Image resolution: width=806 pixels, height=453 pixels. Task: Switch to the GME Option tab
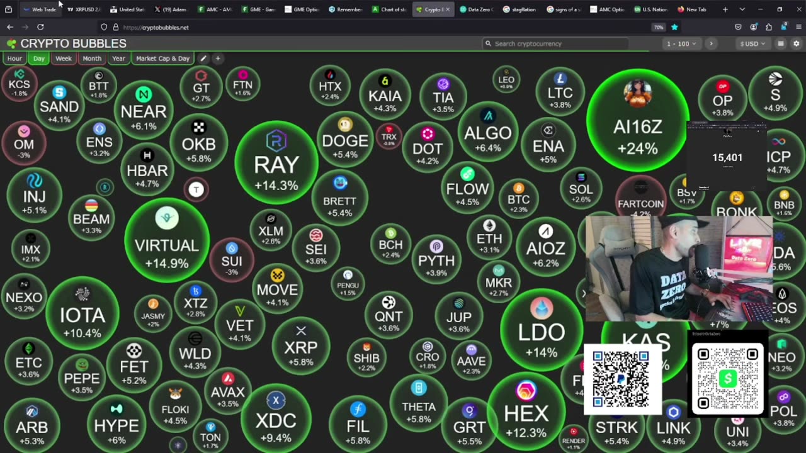(x=302, y=9)
